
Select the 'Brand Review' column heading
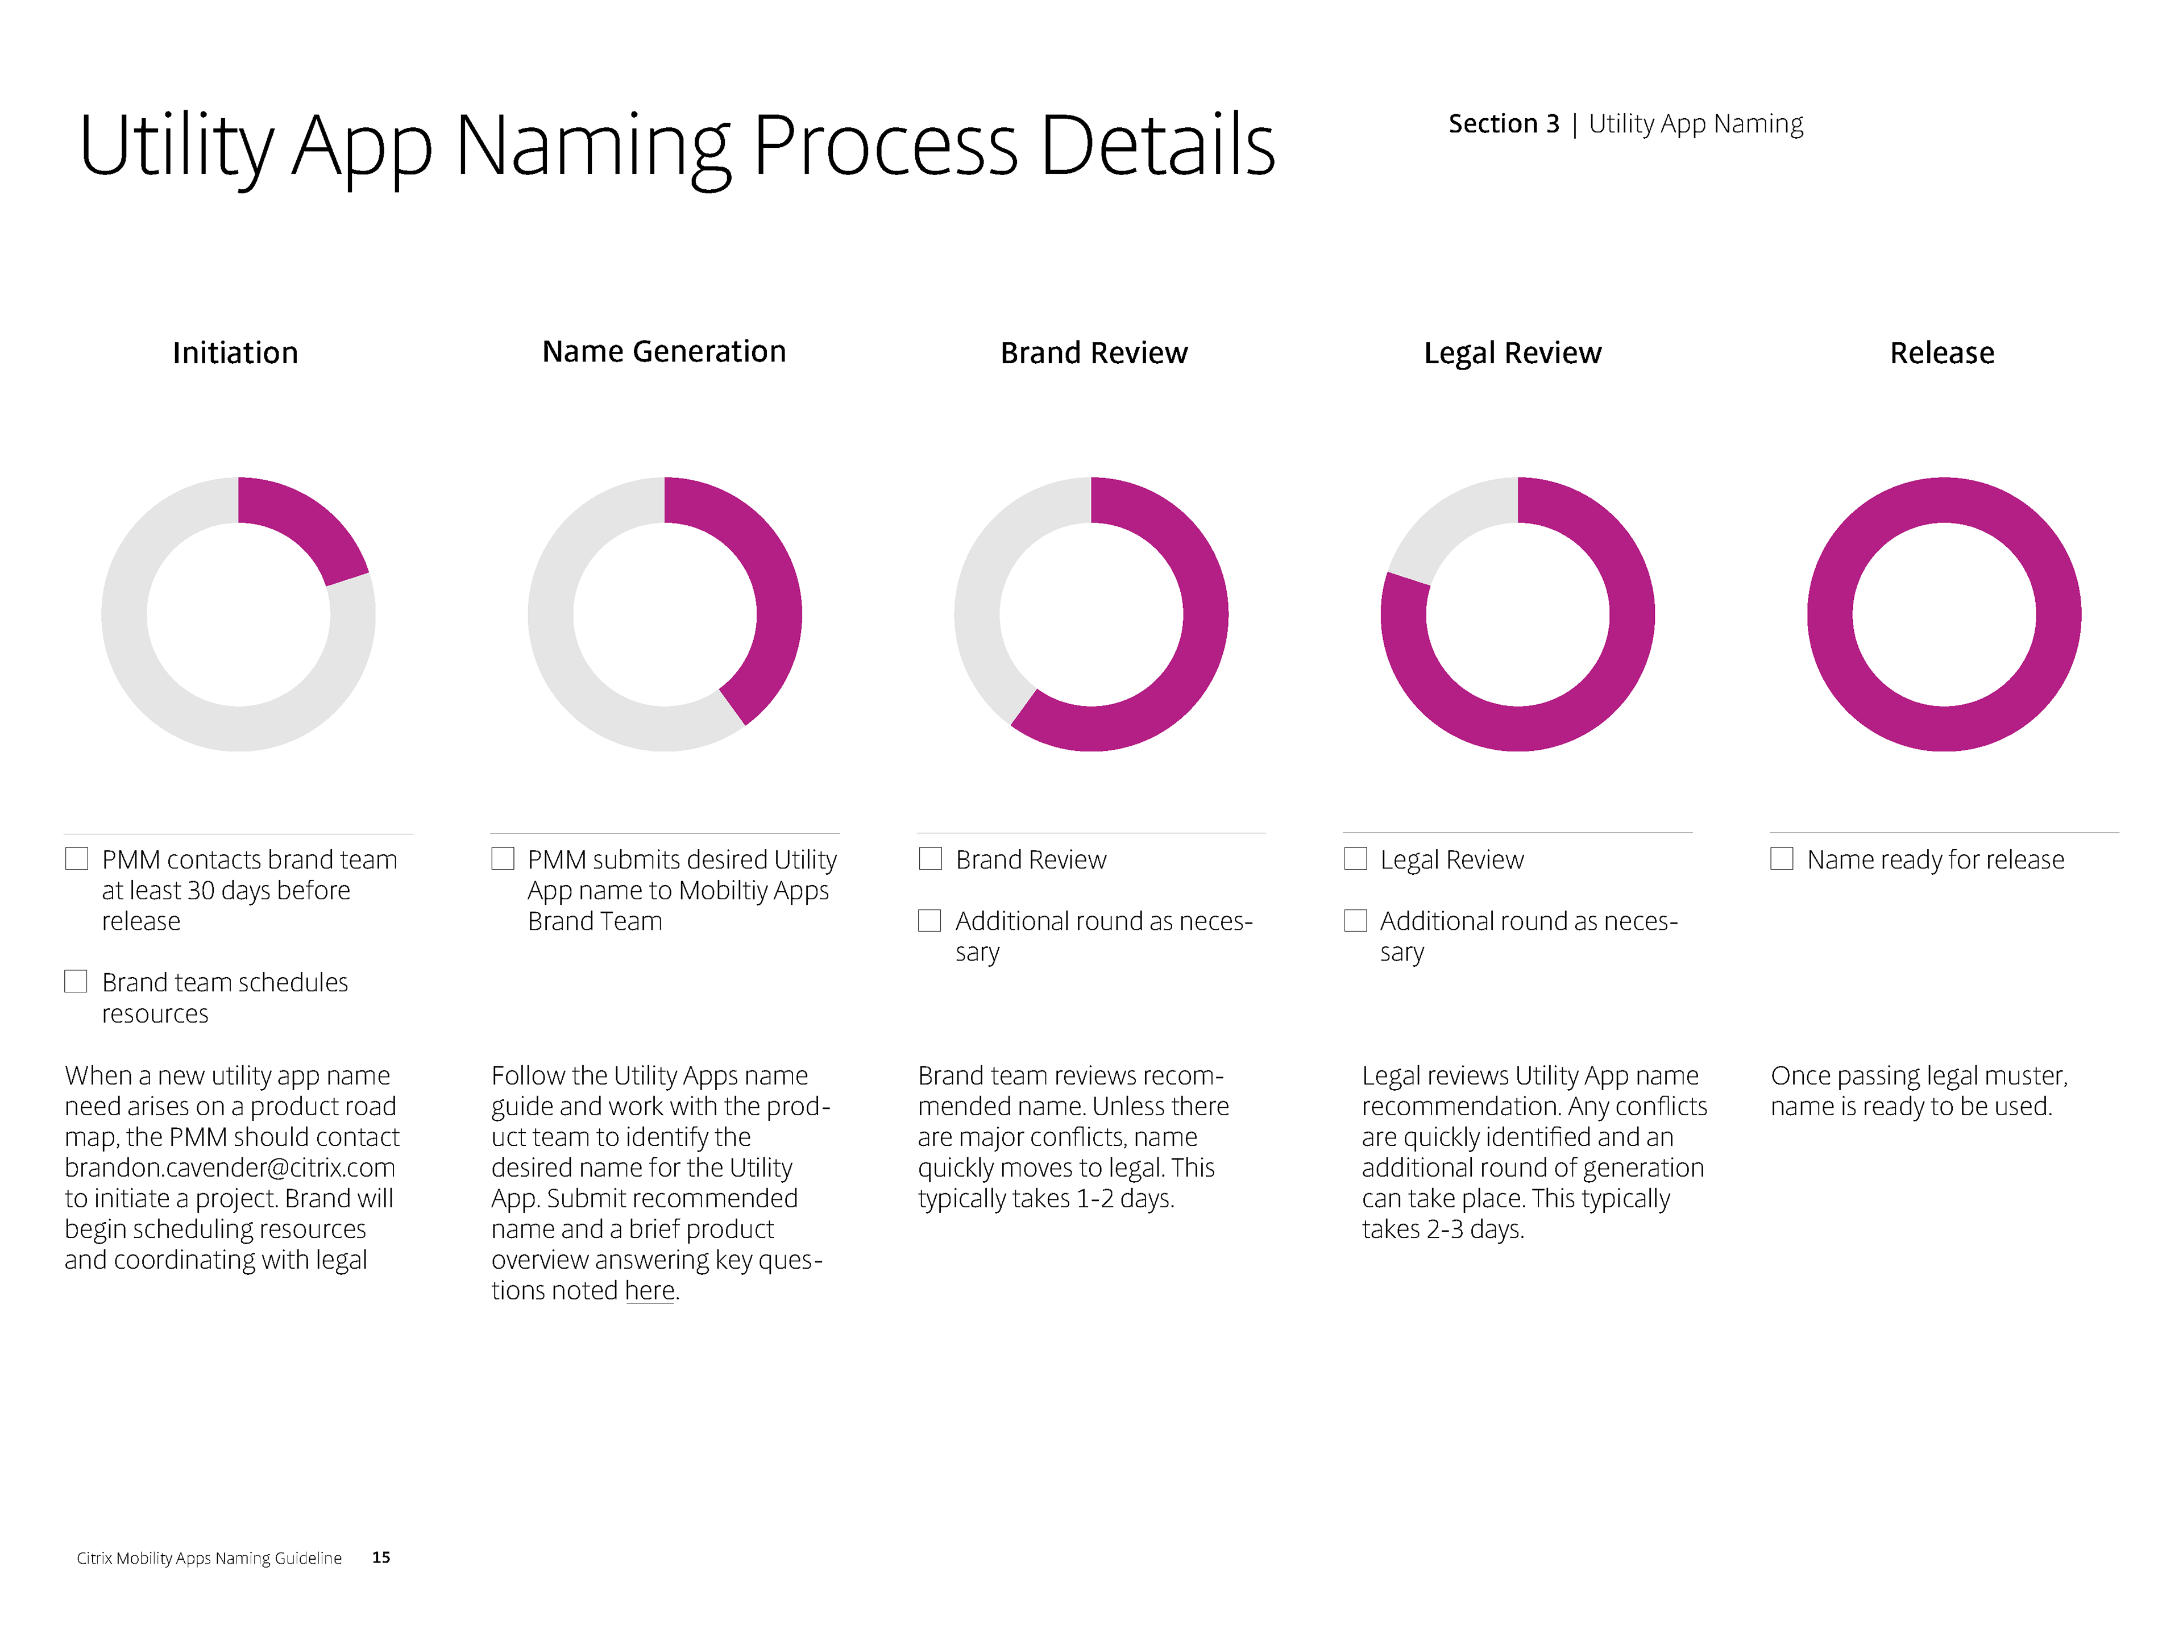pos(1093,352)
